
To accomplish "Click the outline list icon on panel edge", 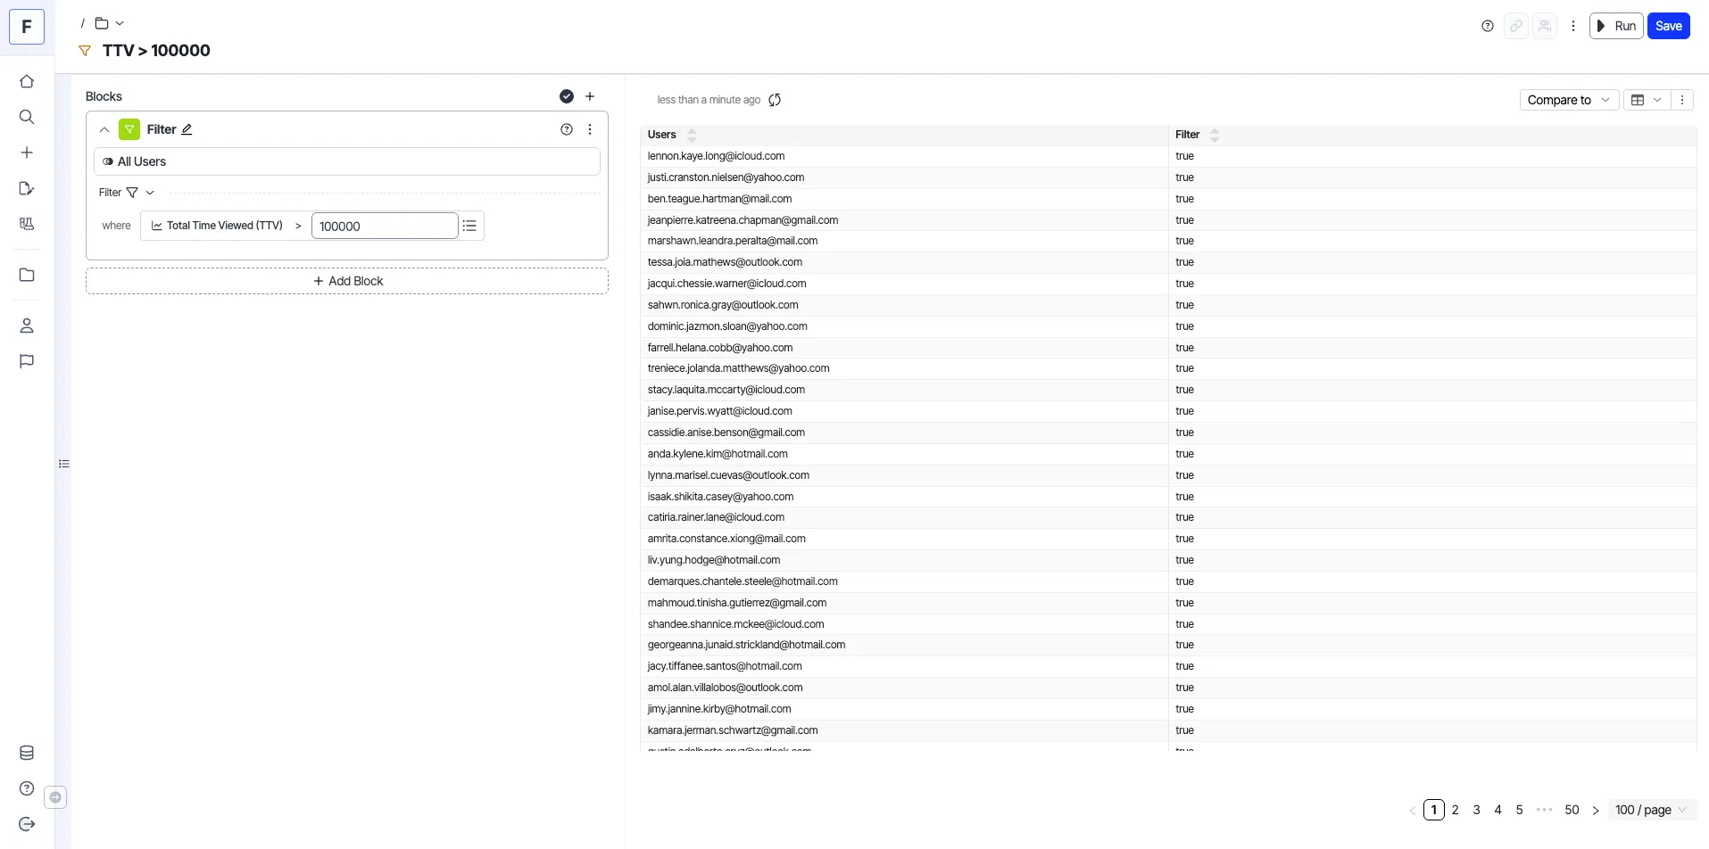I will coord(64,464).
